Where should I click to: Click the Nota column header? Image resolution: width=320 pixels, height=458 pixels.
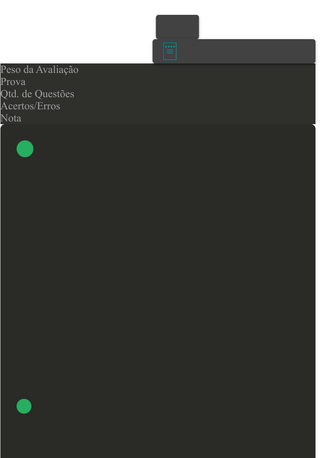11,118
